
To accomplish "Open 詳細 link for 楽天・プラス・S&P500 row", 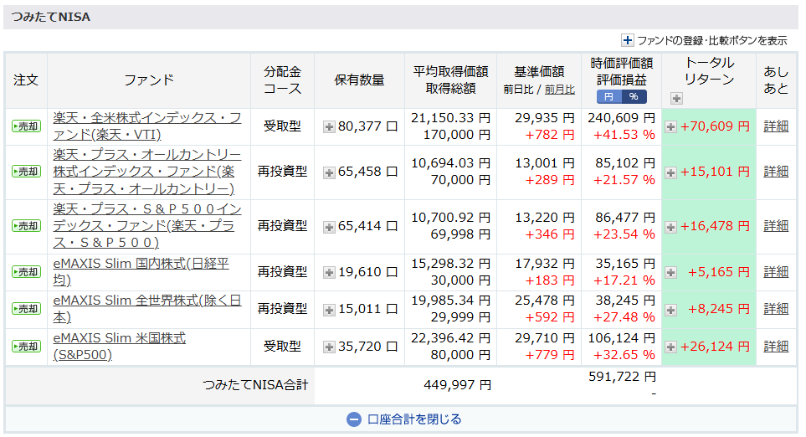I will tap(776, 226).
